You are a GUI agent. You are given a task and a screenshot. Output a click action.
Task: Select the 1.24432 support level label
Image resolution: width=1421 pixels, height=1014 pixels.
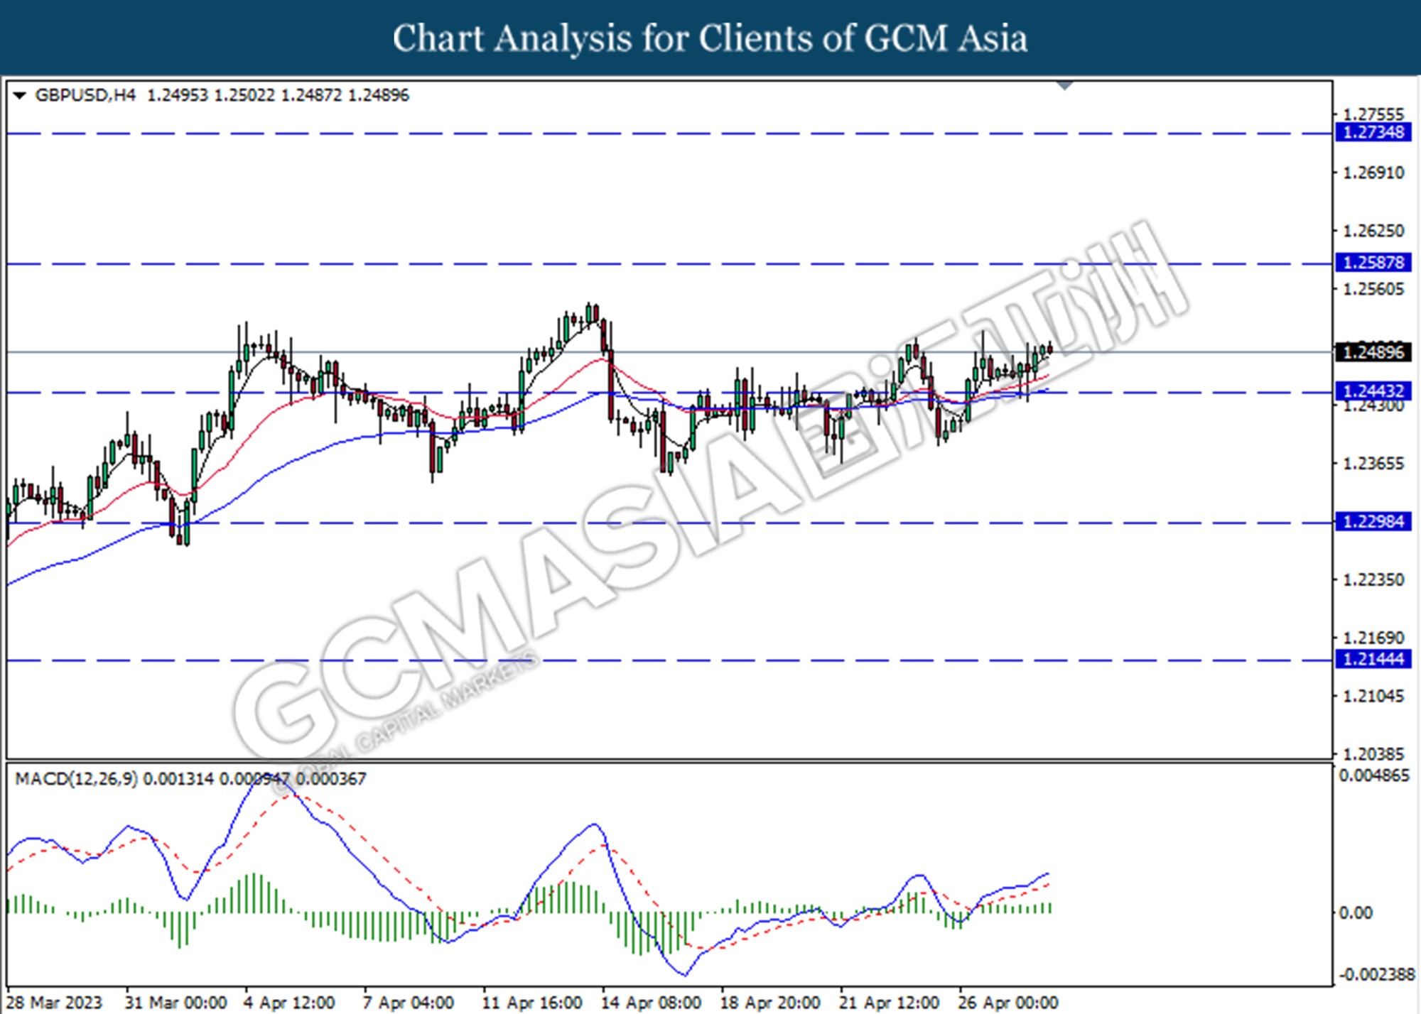click(x=1373, y=391)
